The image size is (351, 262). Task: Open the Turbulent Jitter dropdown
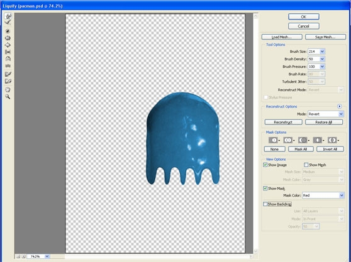tap(322, 82)
